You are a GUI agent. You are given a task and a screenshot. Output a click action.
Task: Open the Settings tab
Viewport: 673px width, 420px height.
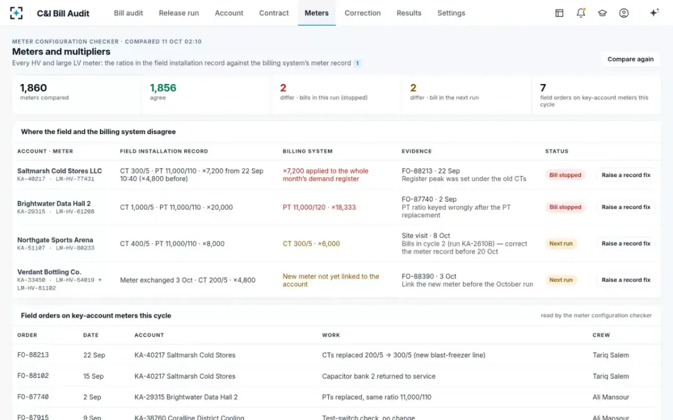pos(451,13)
